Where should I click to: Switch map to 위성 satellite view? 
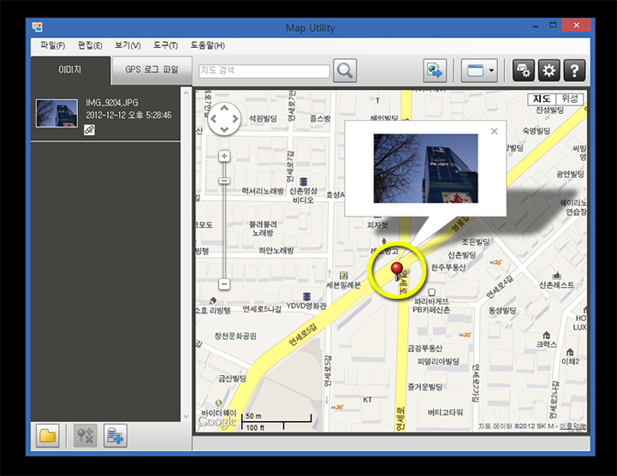(569, 98)
